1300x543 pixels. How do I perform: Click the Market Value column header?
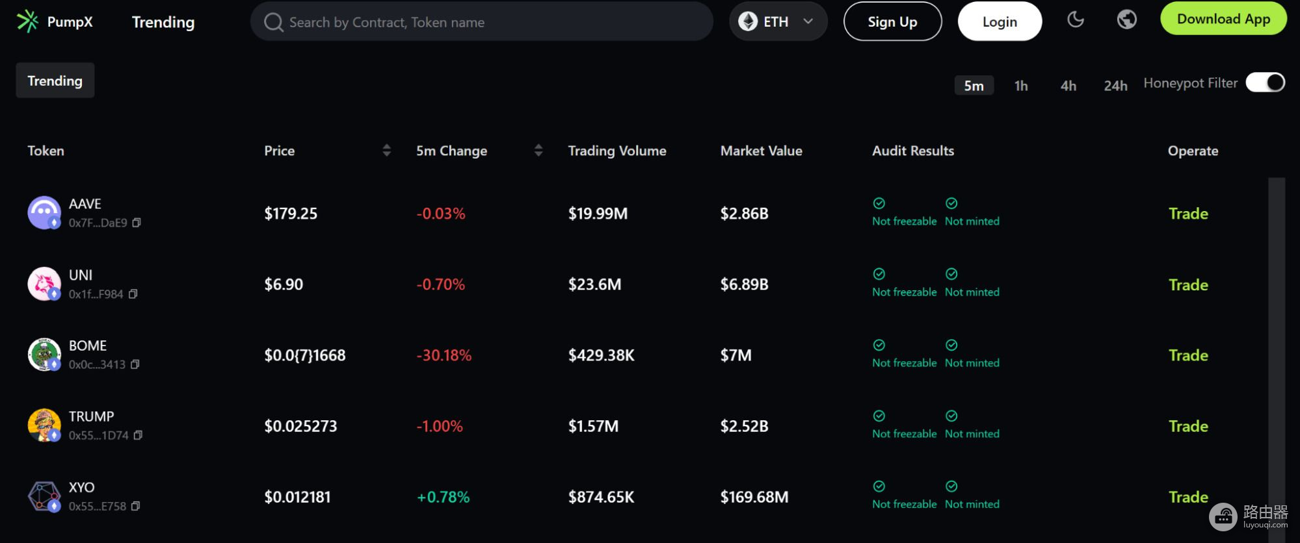point(762,151)
